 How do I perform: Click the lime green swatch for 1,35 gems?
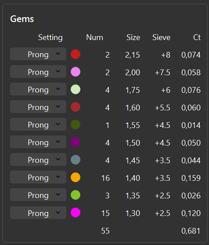click(76, 195)
